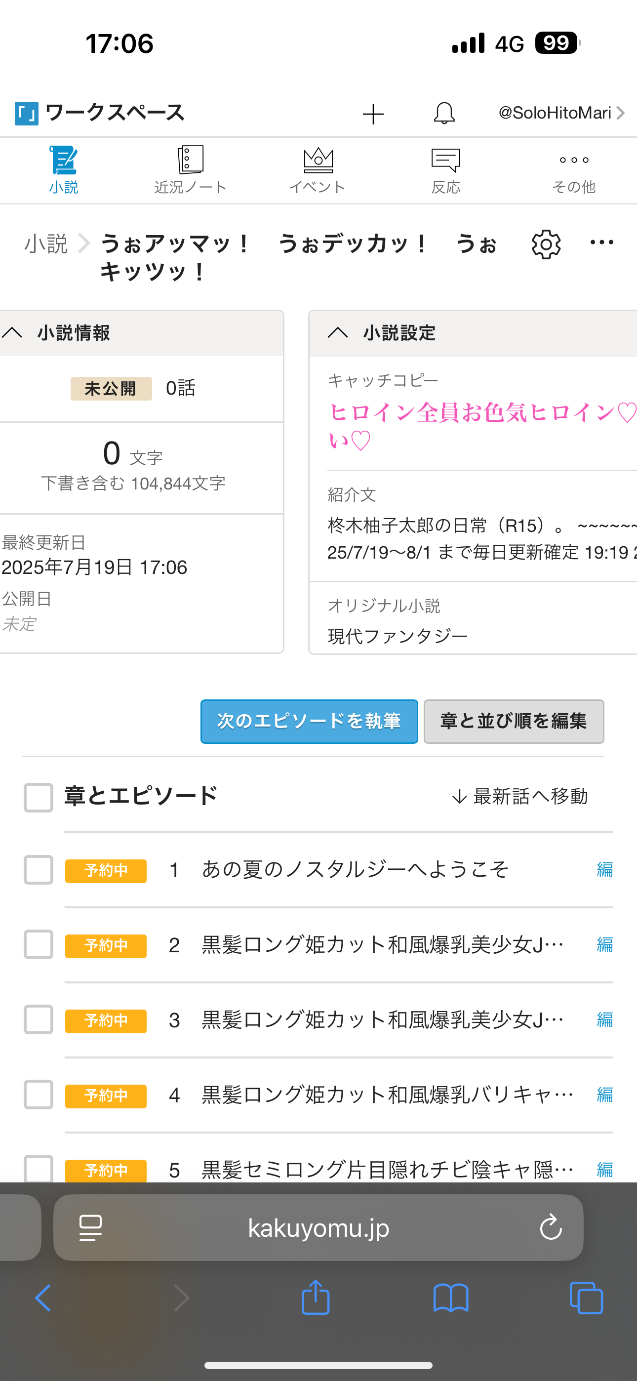This screenshot has width=637, height=1381.
Task: Open the three-dot more options menu
Action: pyautogui.click(x=601, y=243)
